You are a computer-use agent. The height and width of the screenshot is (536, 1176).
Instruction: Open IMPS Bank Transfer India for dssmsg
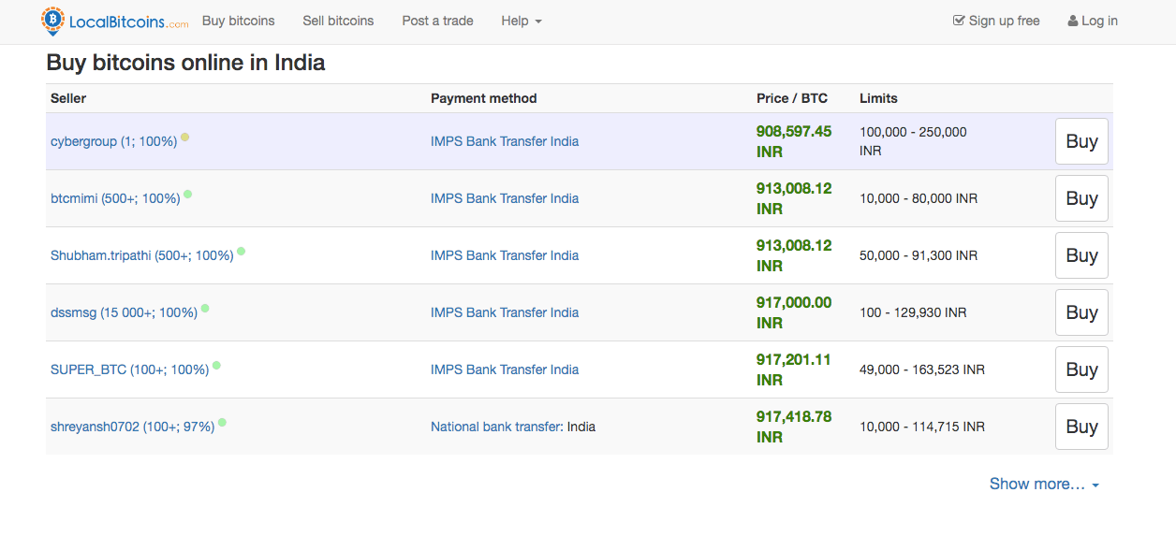(505, 312)
